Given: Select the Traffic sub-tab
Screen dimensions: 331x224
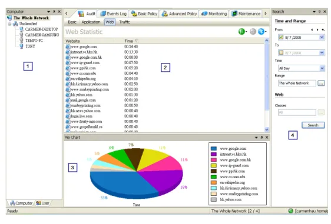Looking at the screenshot, I should pos(124,22).
